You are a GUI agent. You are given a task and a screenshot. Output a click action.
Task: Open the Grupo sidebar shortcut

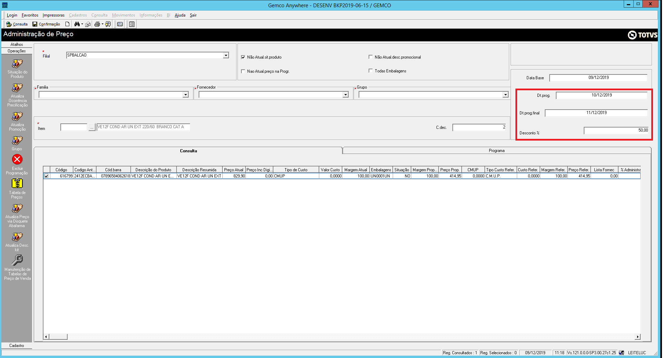tap(17, 143)
